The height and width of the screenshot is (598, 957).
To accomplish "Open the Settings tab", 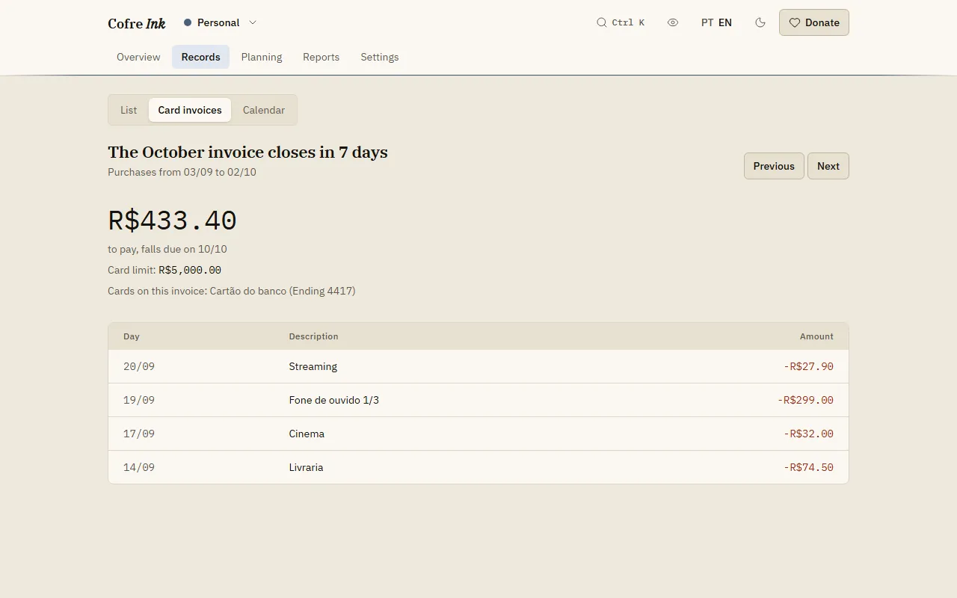I will [380, 57].
